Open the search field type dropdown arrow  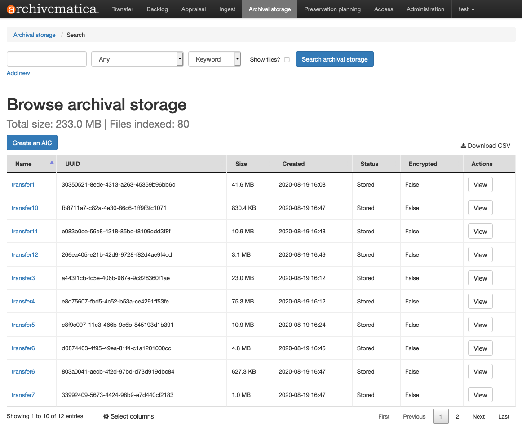(179, 59)
